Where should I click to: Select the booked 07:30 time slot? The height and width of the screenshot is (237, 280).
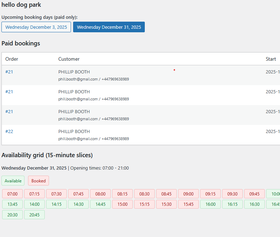pyautogui.click(x=56, y=194)
